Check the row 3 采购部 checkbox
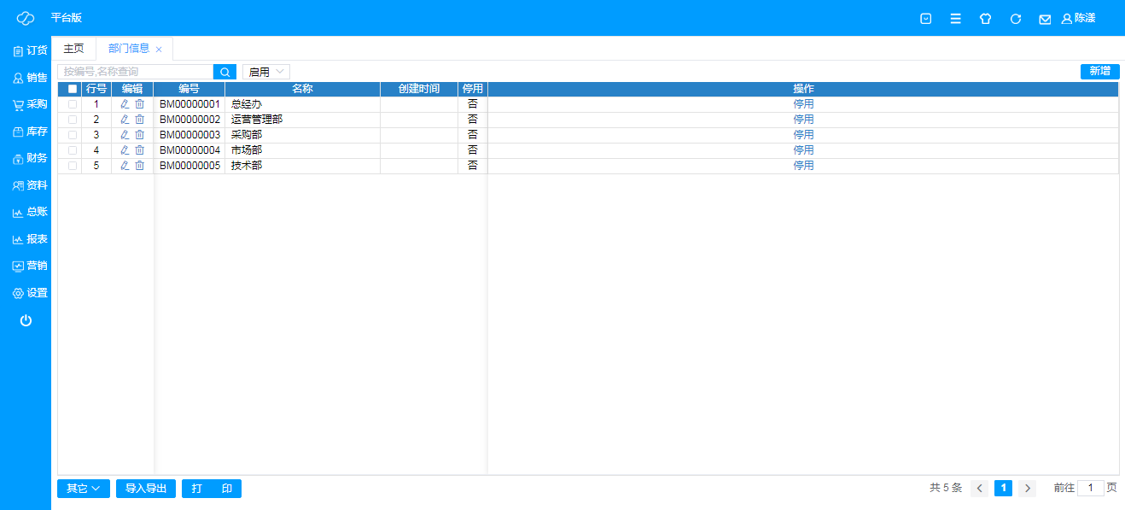The height and width of the screenshot is (510, 1125). 73,135
